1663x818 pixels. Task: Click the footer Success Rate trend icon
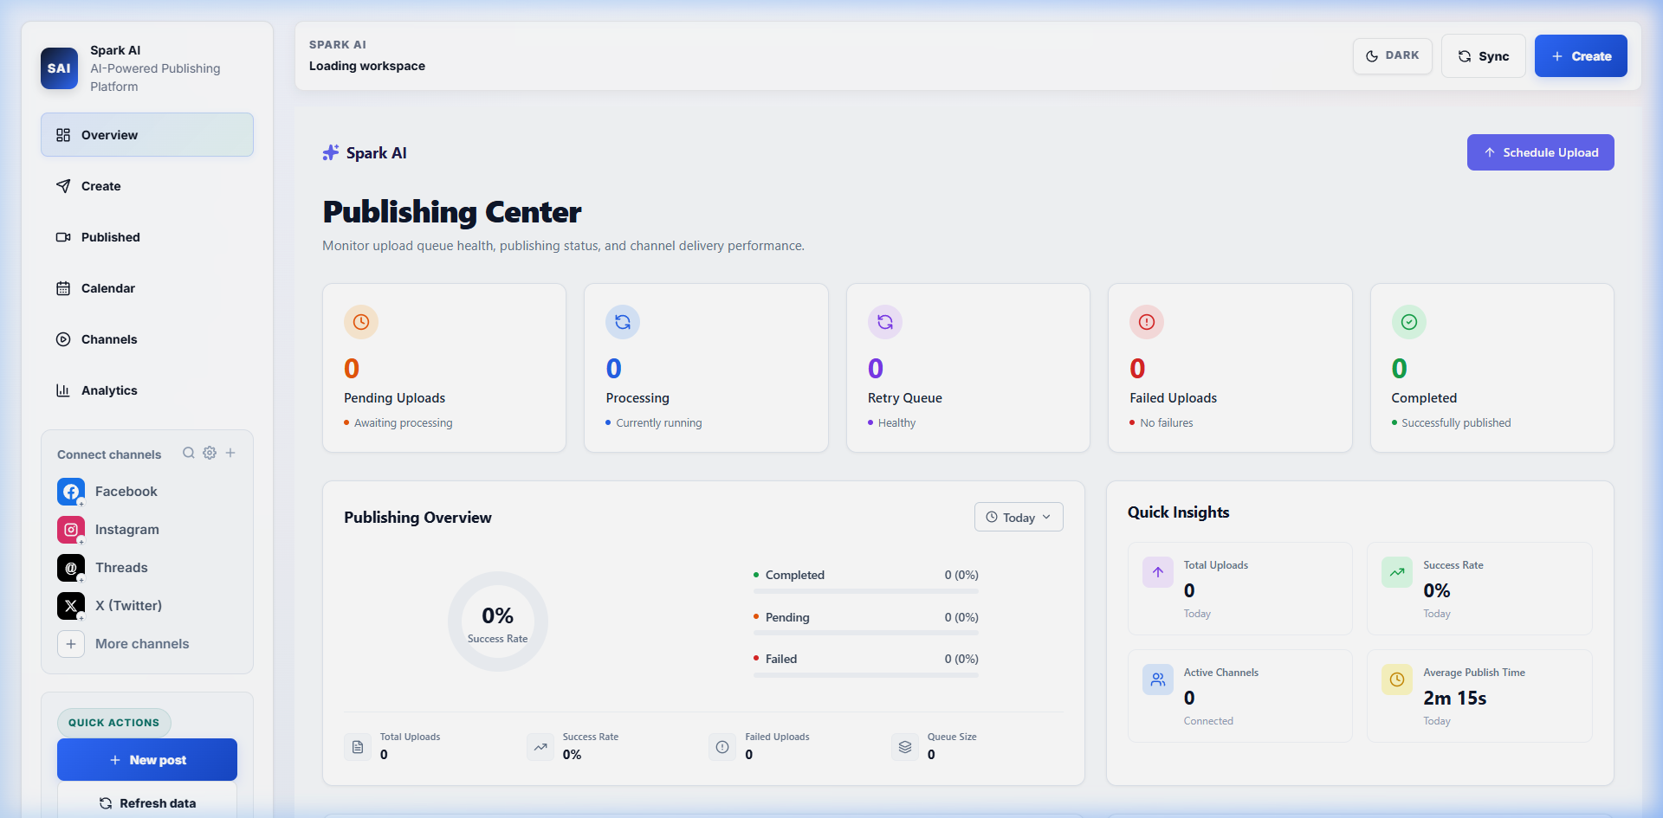(x=540, y=747)
